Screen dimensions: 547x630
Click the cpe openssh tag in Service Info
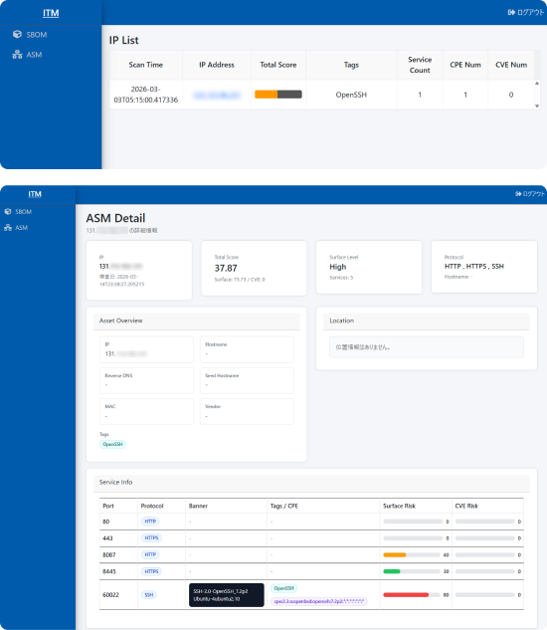point(318,601)
